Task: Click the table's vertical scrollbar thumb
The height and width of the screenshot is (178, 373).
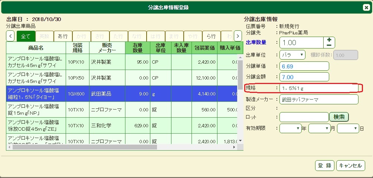Action: [240, 75]
